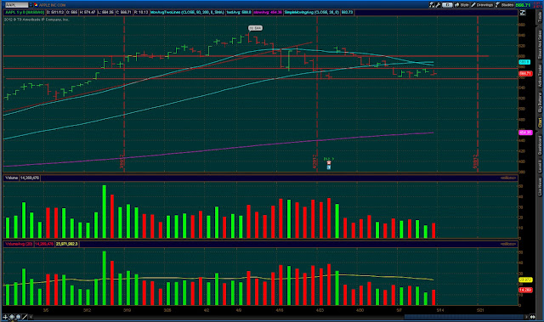This screenshot has width=544, height=322.
Task: Click the flask quick-study icon next to the wrench
Action: click(432, 5)
